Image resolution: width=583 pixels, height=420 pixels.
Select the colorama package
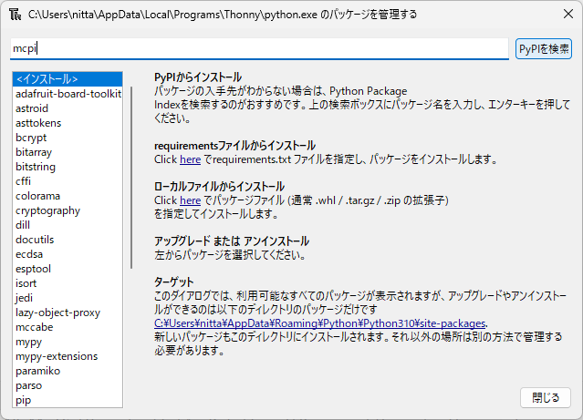[x=37, y=196]
